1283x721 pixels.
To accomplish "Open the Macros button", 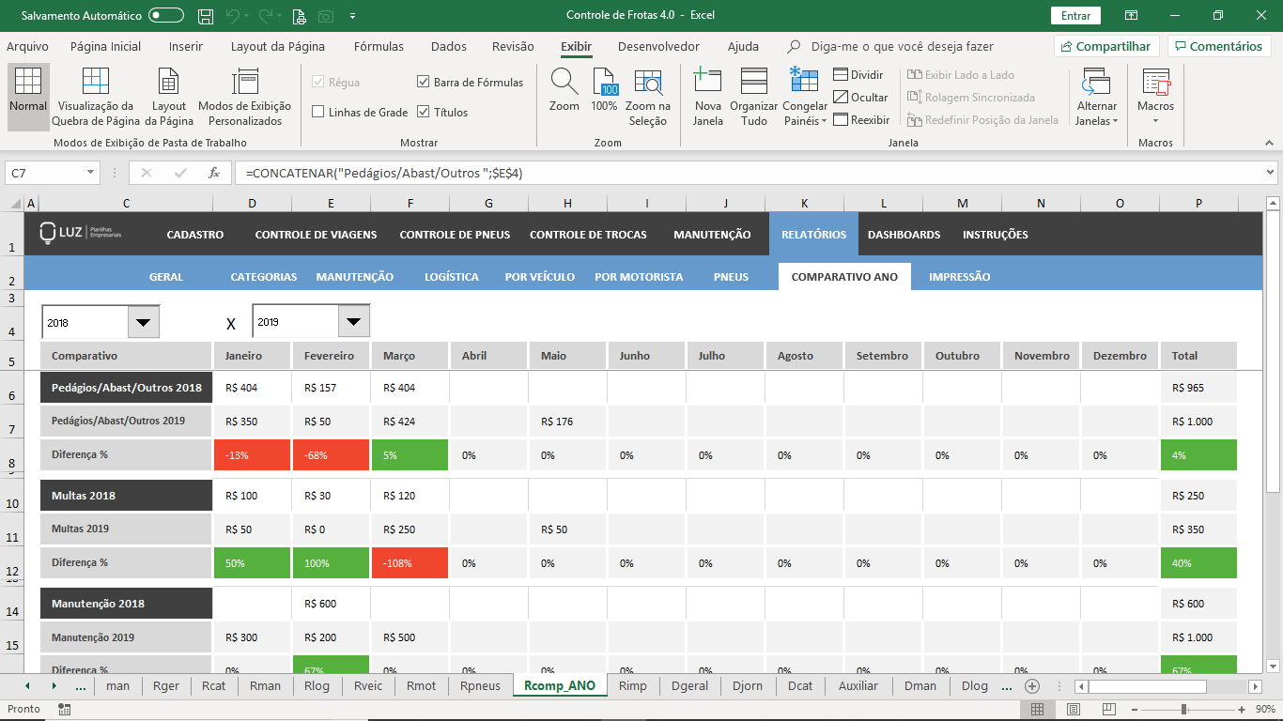I will 1155,98.
